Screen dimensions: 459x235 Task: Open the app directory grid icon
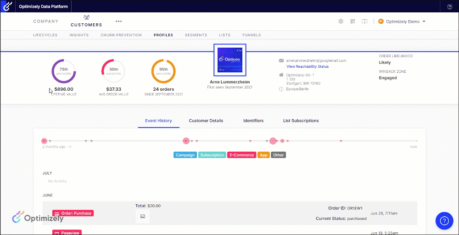click(353, 22)
